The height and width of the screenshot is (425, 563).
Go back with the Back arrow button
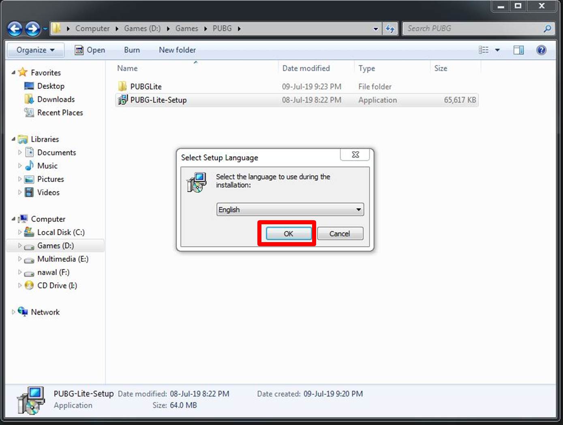15,29
